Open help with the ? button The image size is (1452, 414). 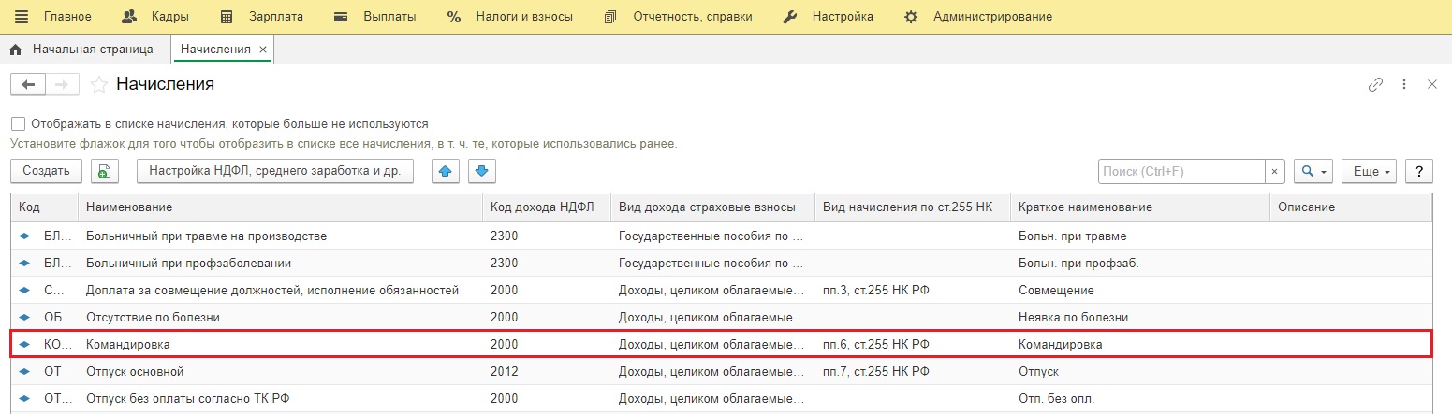[1419, 172]
